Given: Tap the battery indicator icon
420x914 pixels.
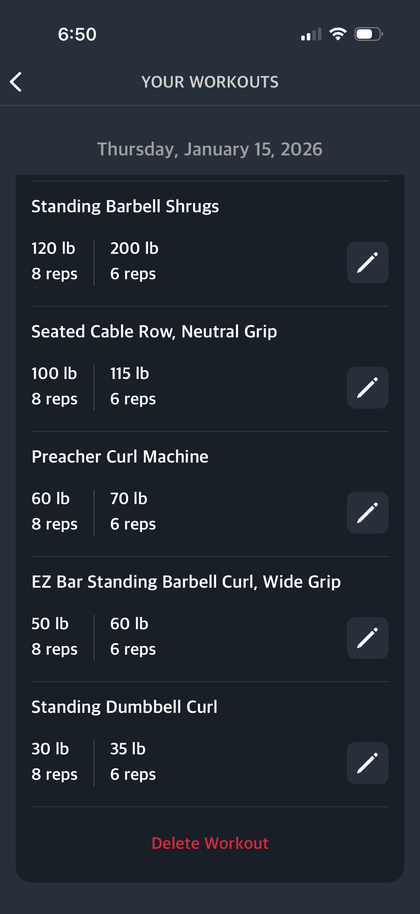Looking at the screenshot, I should point(368,35).
